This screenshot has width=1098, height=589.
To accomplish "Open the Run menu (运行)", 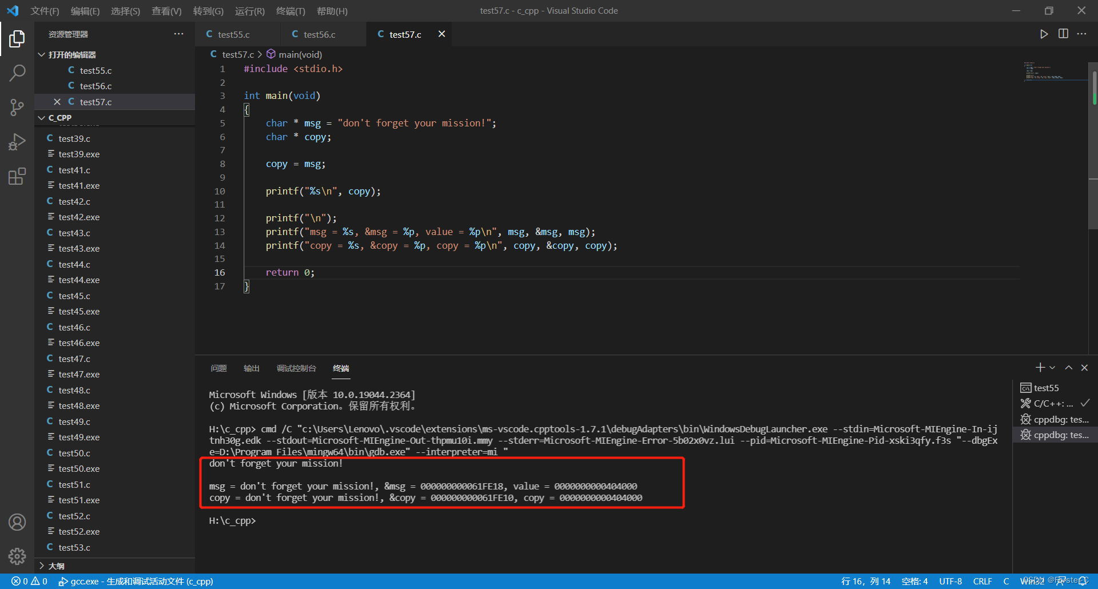I will click(x=250, y=11).
